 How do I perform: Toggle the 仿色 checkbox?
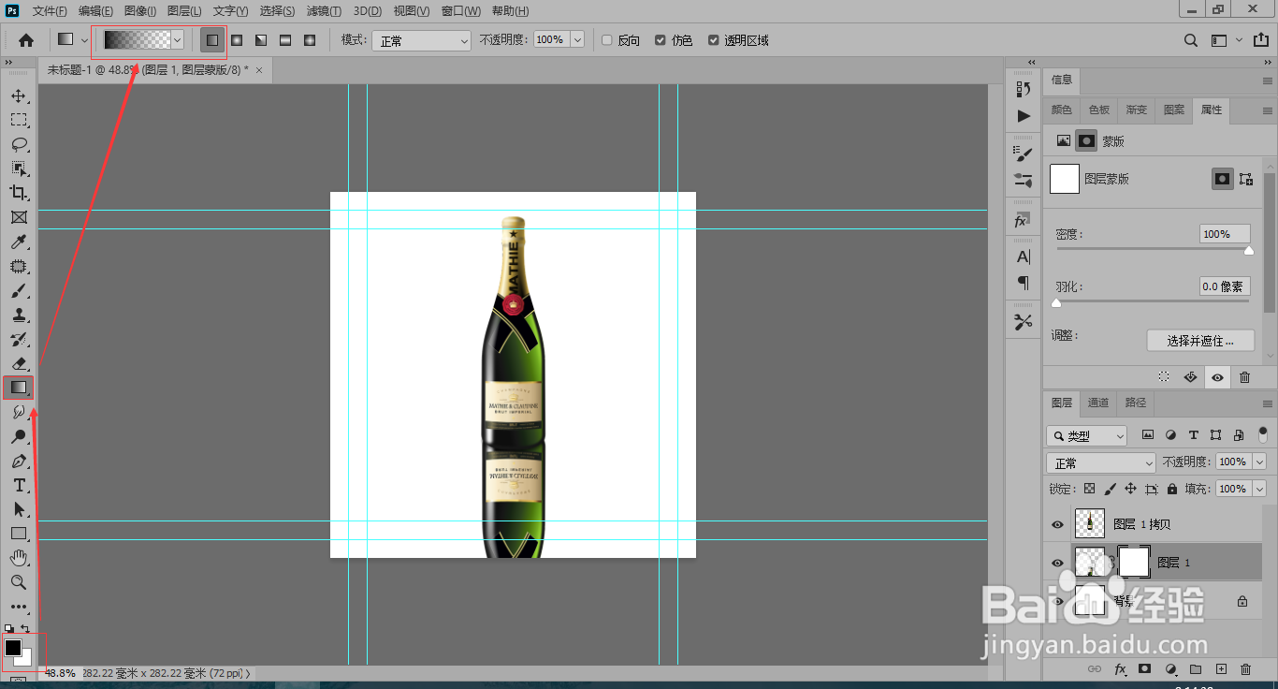(661, 40)
